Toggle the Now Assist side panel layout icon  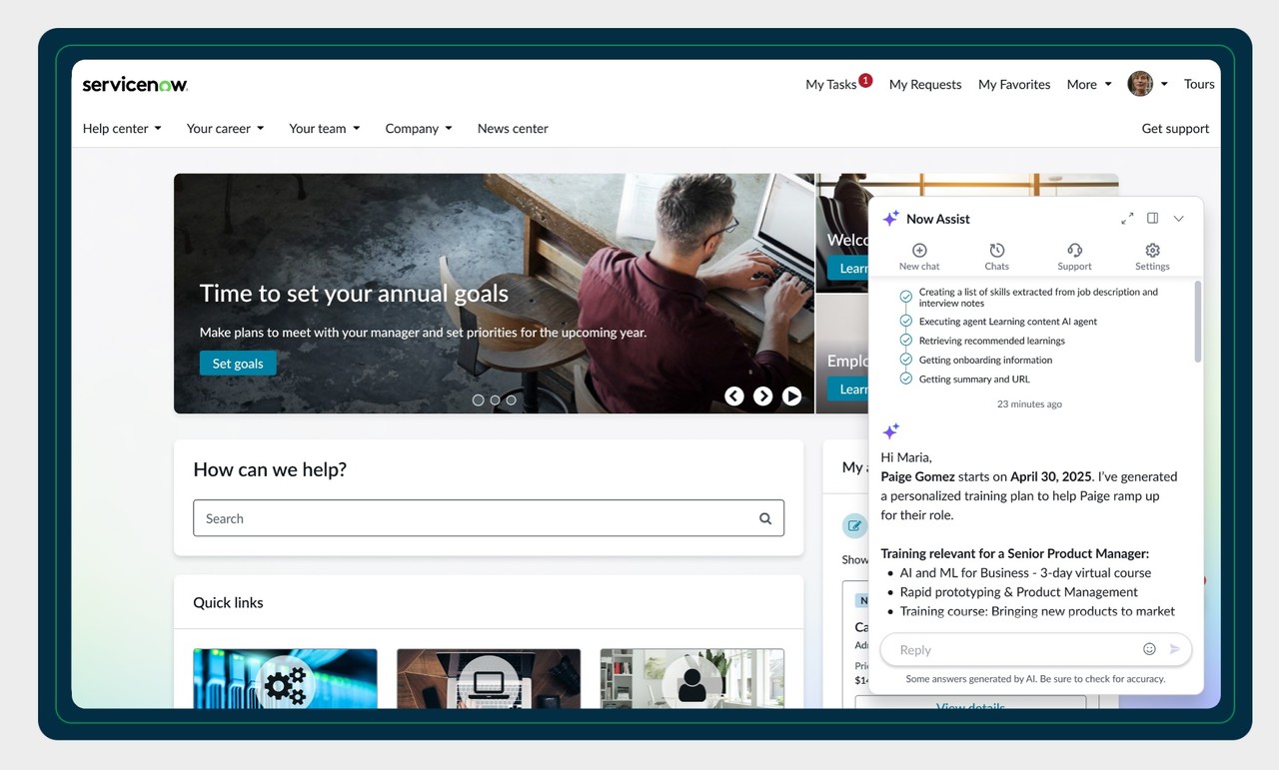[1152, 219]
